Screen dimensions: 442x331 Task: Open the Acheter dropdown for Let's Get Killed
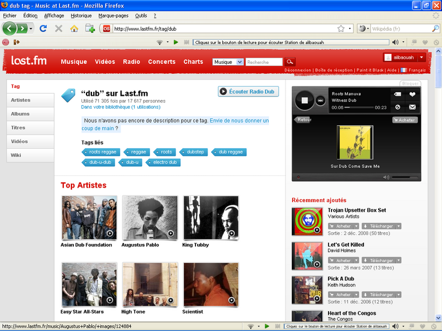pos(357,260)
